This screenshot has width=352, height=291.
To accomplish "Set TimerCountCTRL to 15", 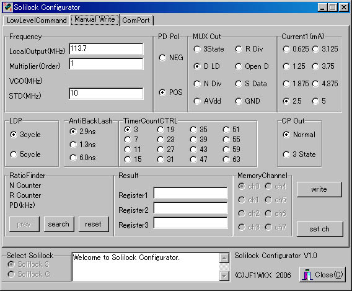I will (133, 159).
